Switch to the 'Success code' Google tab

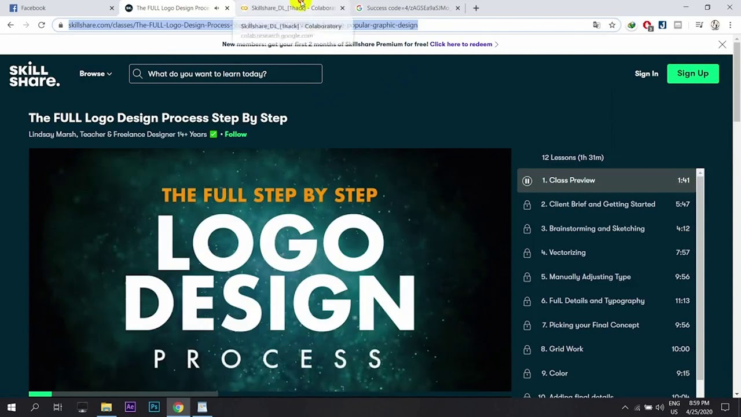point(408,8)
